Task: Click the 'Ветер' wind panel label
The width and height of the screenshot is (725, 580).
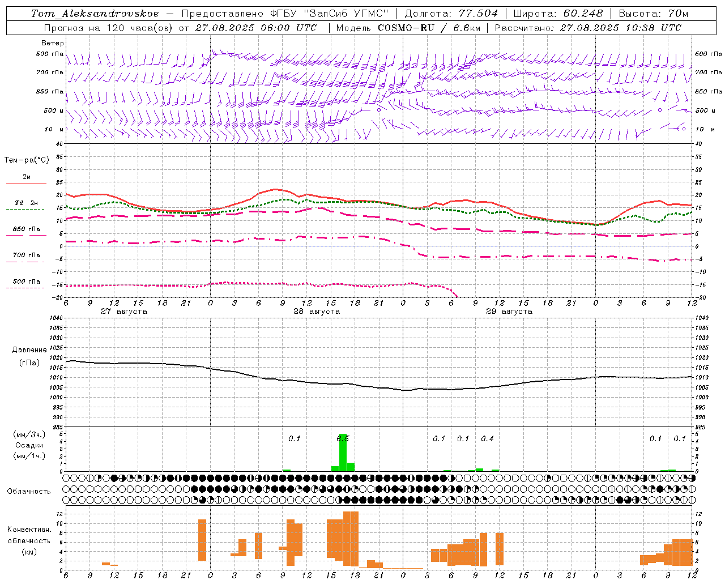Action: tap(53, 43)
